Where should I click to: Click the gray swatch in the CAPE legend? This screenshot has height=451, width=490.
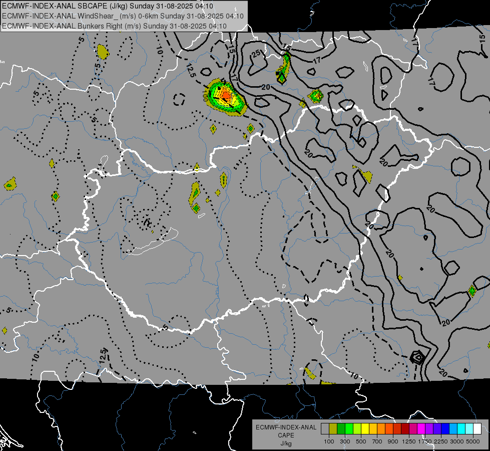coord(325,429)
